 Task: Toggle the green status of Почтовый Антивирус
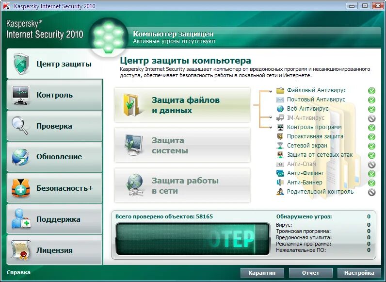[x=372, y=100]
